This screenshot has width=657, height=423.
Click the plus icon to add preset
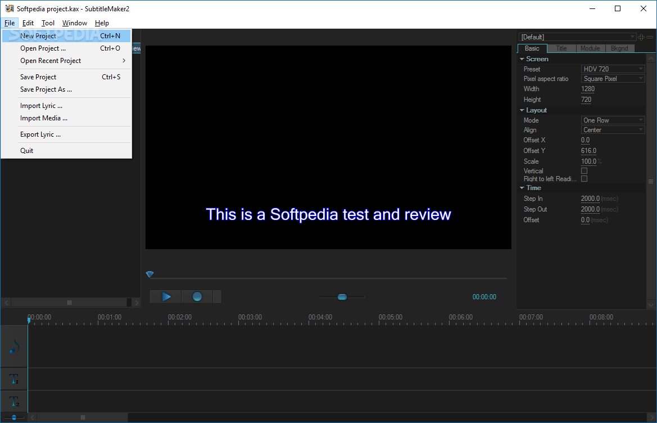[641, 37]
